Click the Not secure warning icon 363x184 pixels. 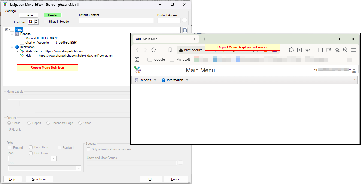181,50
